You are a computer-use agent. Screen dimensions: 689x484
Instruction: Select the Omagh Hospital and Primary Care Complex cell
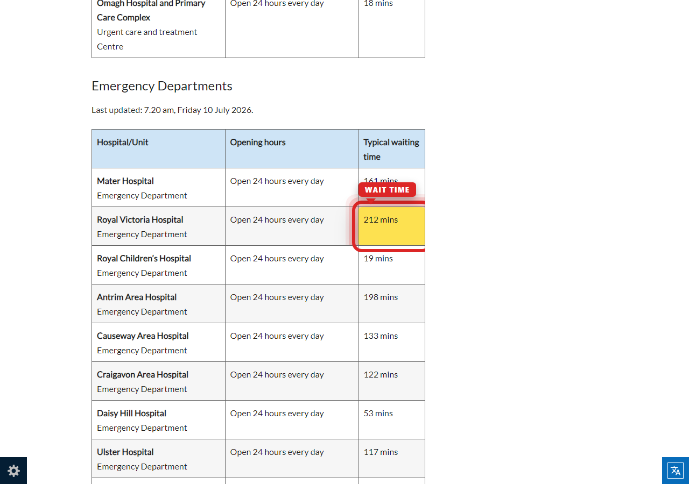[x=158, y=29]
